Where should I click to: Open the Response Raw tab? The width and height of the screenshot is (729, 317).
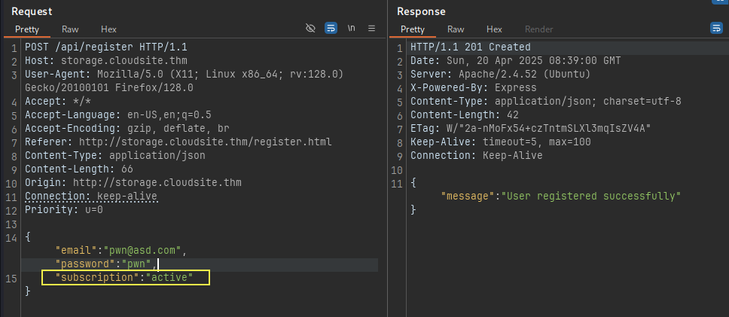coord(456,29)
